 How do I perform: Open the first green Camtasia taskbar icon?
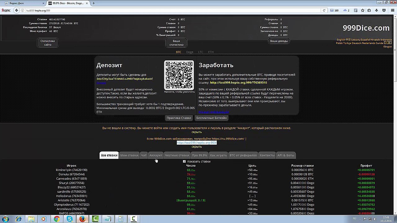pos(95,219)
